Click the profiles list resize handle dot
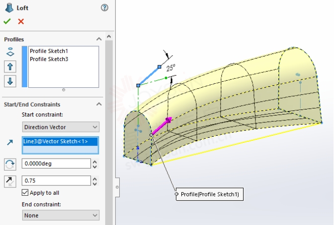Image resolution: width=334 pixels, height=225 pixels. point(64,90)
